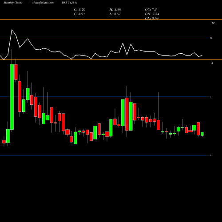The width and height of the screenshot is (222, 222).
Task: Click the close value "C: 3.97"
Action: 79,14
